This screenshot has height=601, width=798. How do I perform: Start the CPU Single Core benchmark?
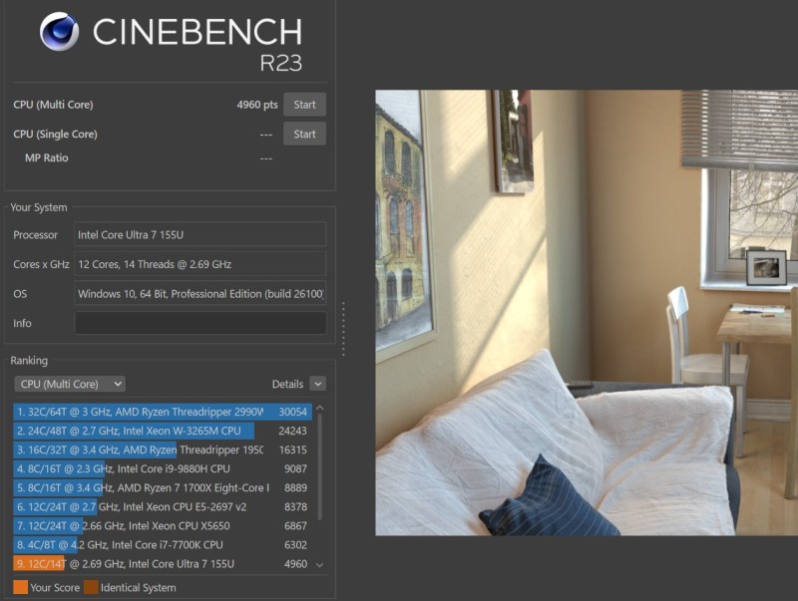(304, 135)
